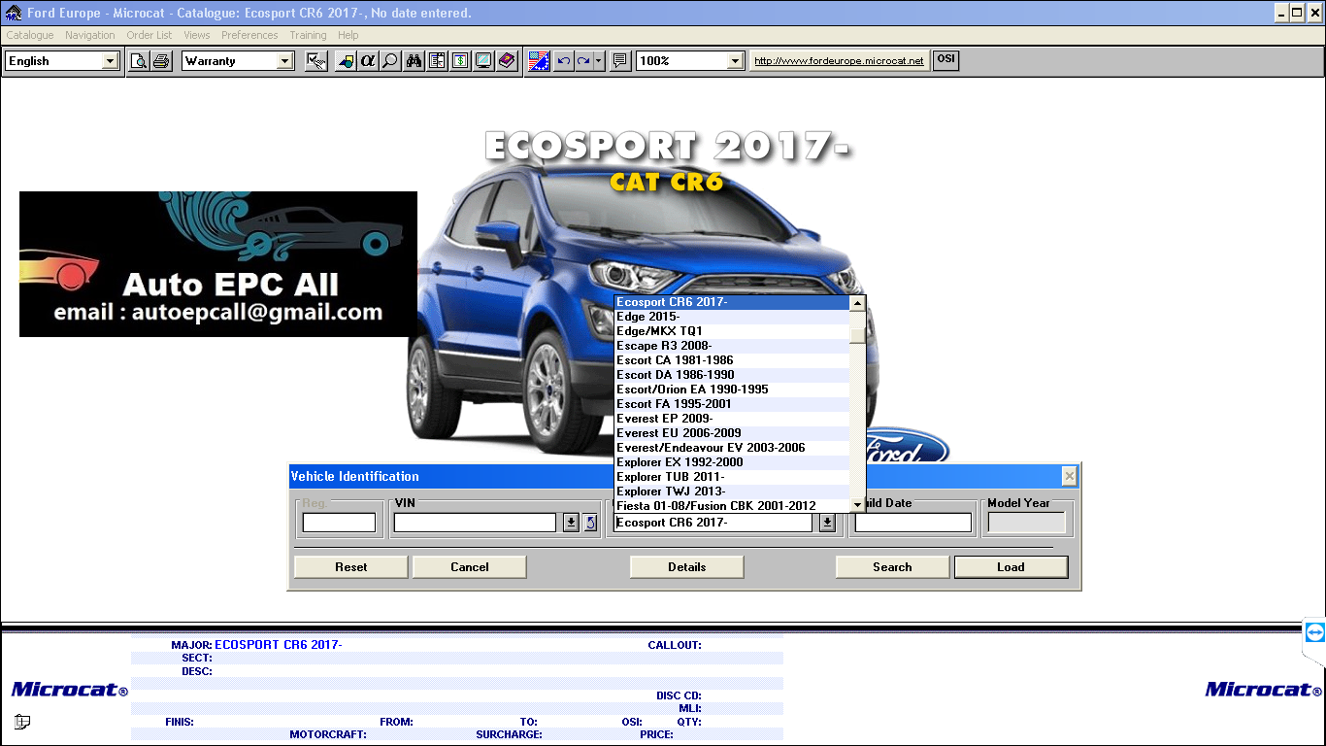Click the handshake icon in toolbar
Image resolution: width=1326 pixels, height=746 pixels.
coord(315,60)
